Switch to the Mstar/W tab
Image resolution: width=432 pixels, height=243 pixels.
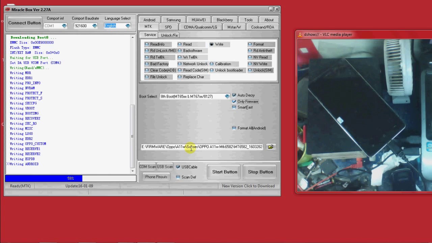coord(234,27)
